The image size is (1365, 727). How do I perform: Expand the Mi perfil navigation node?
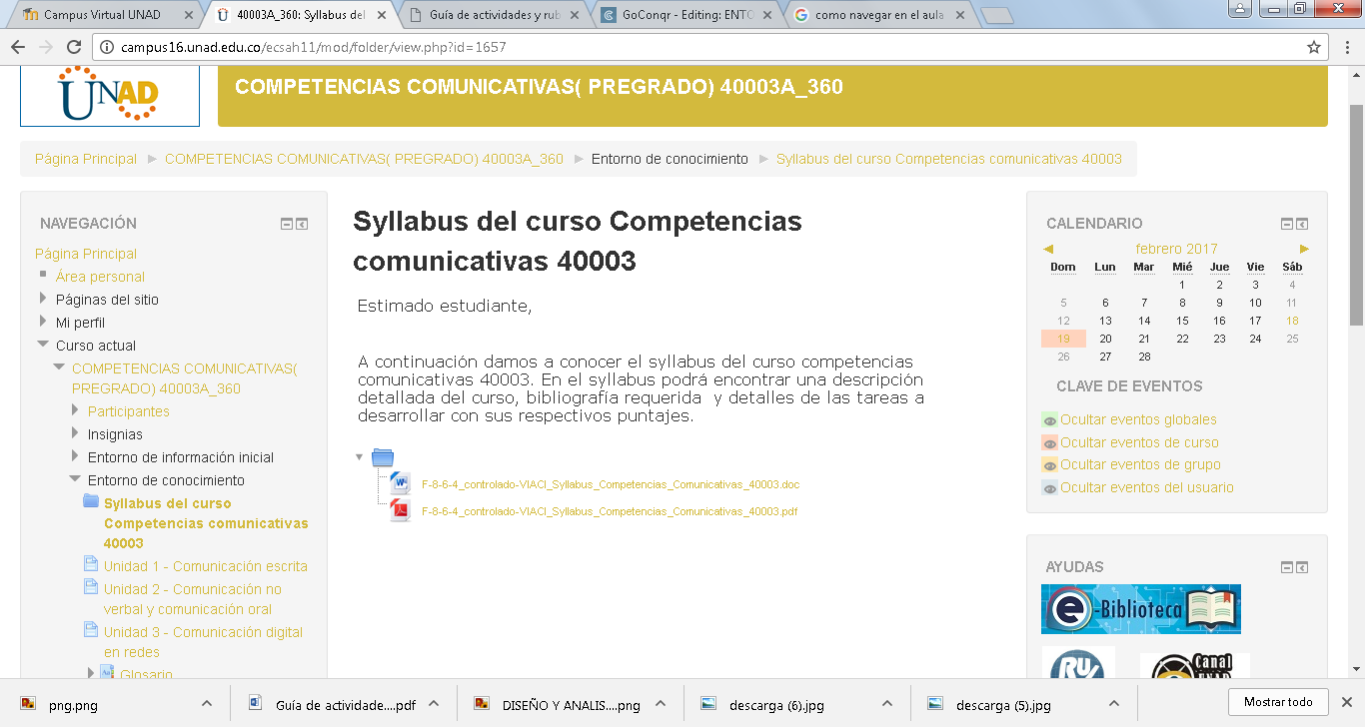point(43,322)
